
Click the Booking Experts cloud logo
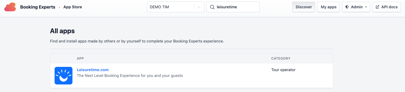(10, 7)
